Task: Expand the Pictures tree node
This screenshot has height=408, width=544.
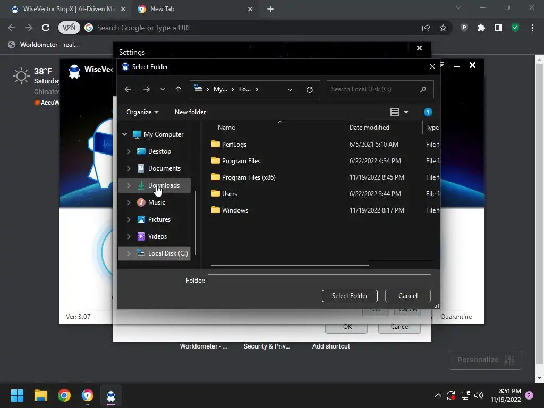Action: [x=129, y=219]
